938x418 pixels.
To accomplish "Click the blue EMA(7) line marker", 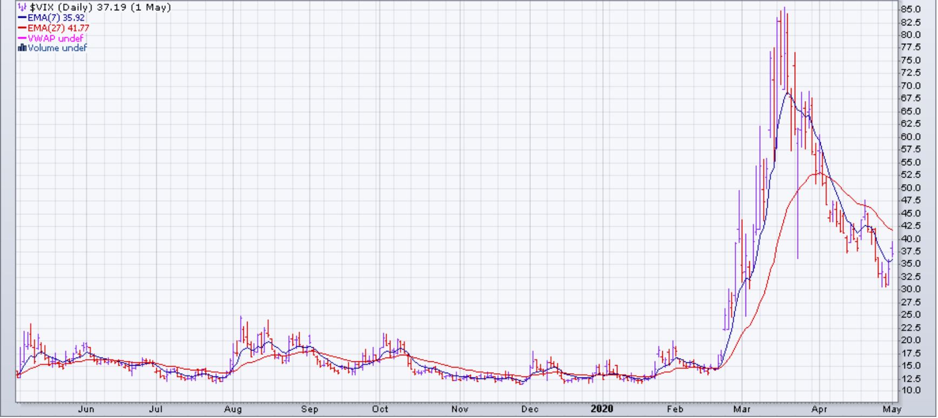I will (22, 18).
